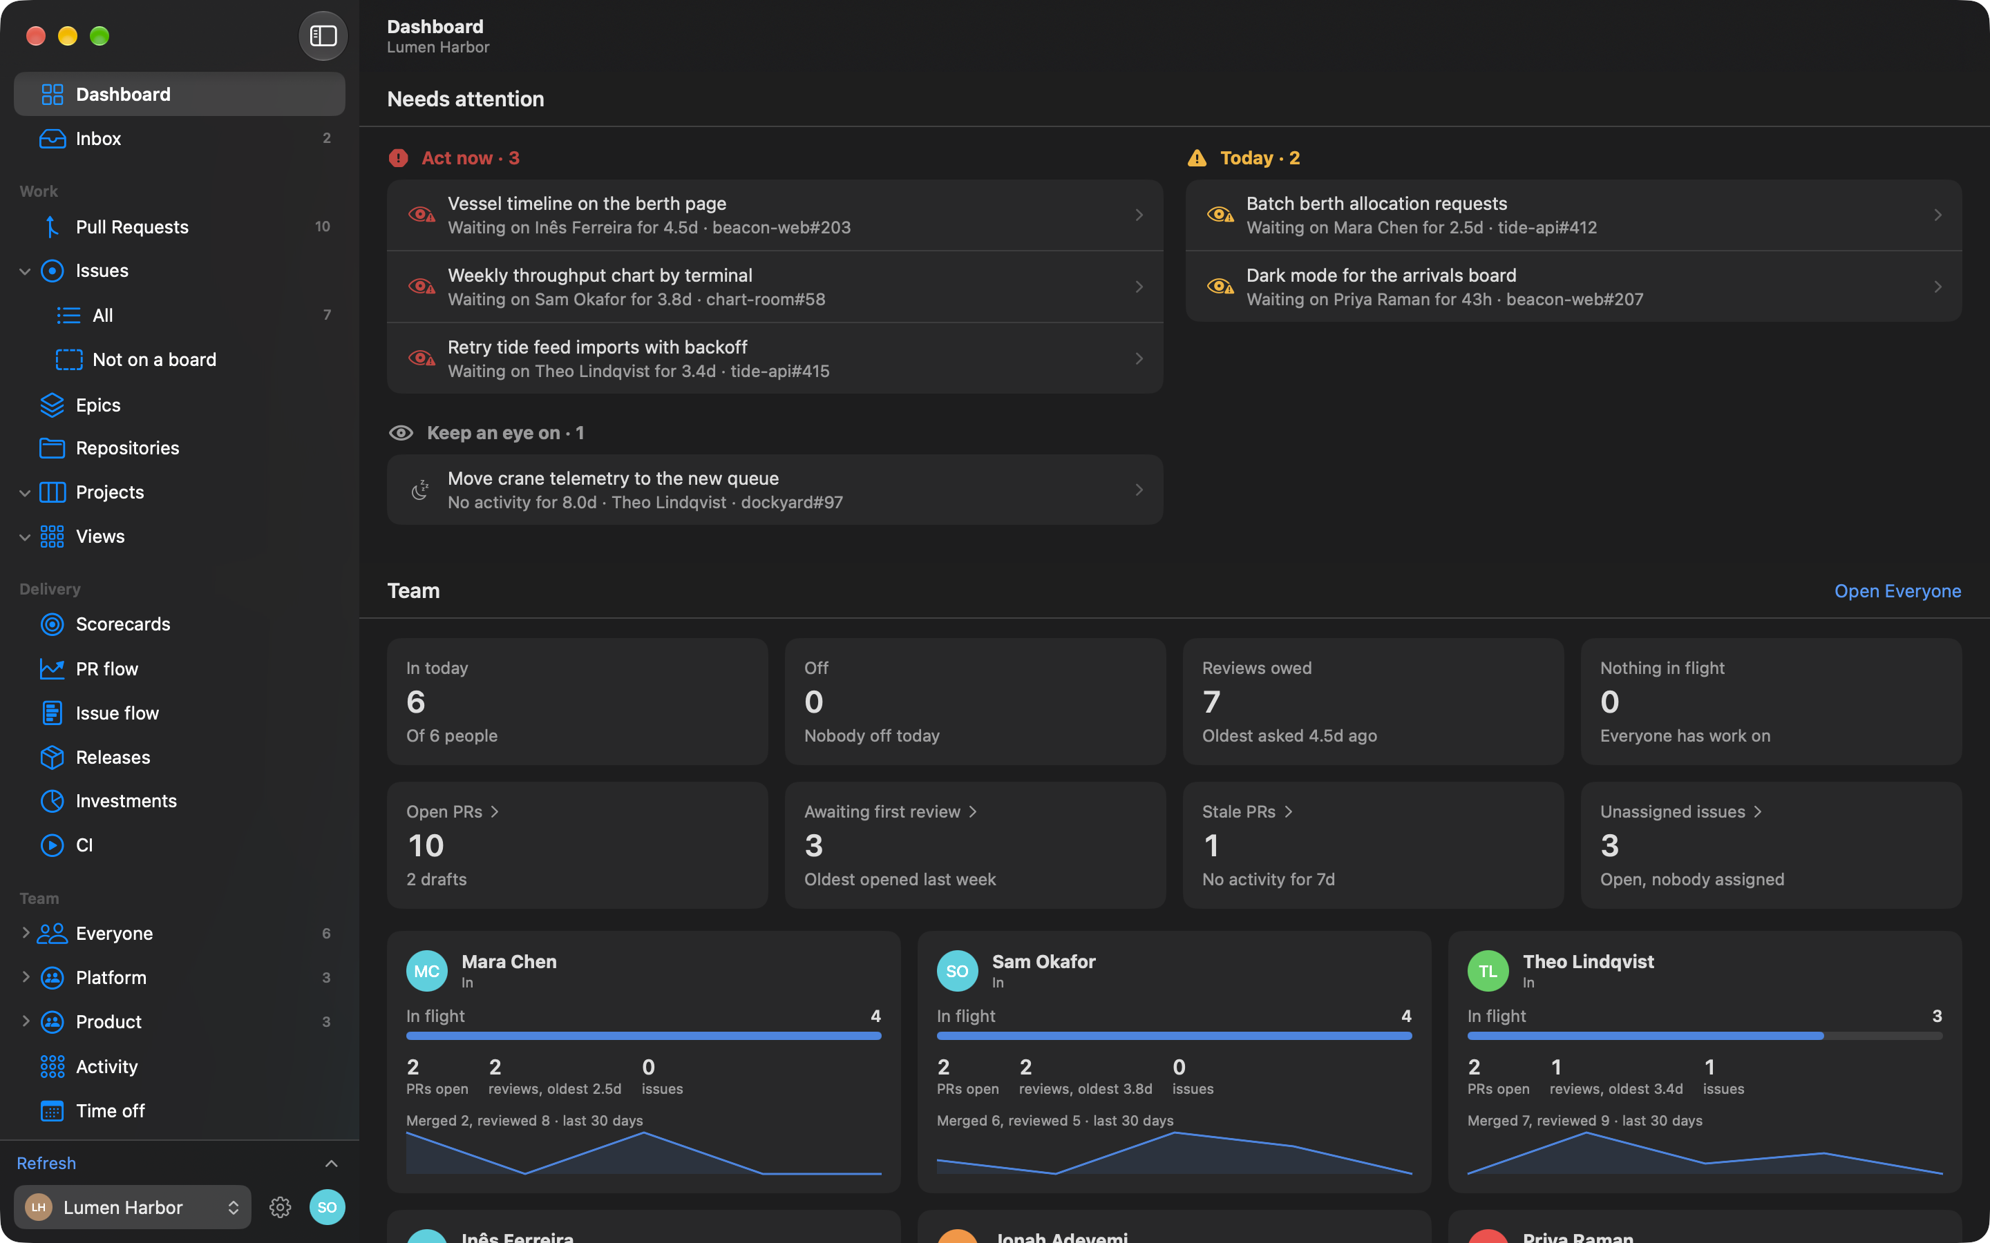Open Unassigned issues stat link
1990x1243 pixels.
tap(1681, 812)
